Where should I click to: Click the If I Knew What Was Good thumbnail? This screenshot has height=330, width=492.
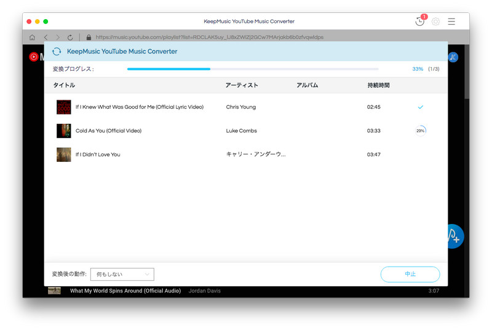(x=64, y=107)
